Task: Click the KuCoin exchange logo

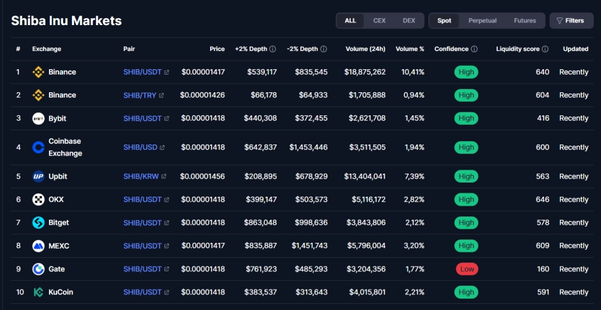Action: tap(39, 292)
